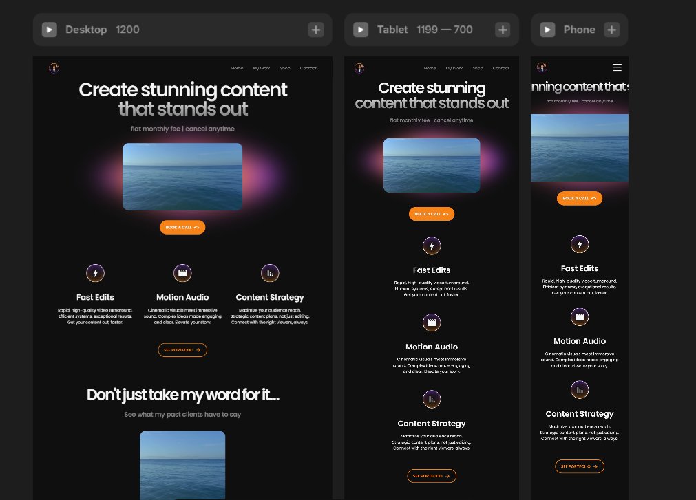Click avatar logo in Tablet frame
Image resolution: width=696 pixels, height=500 pixels.
(x=359, y=68)
